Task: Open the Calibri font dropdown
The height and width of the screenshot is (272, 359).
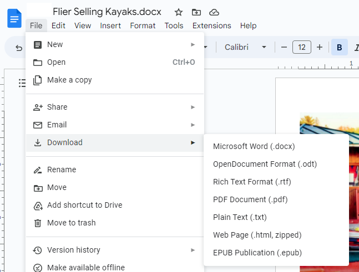Action: pyautogui.click(x=245, y=47)
